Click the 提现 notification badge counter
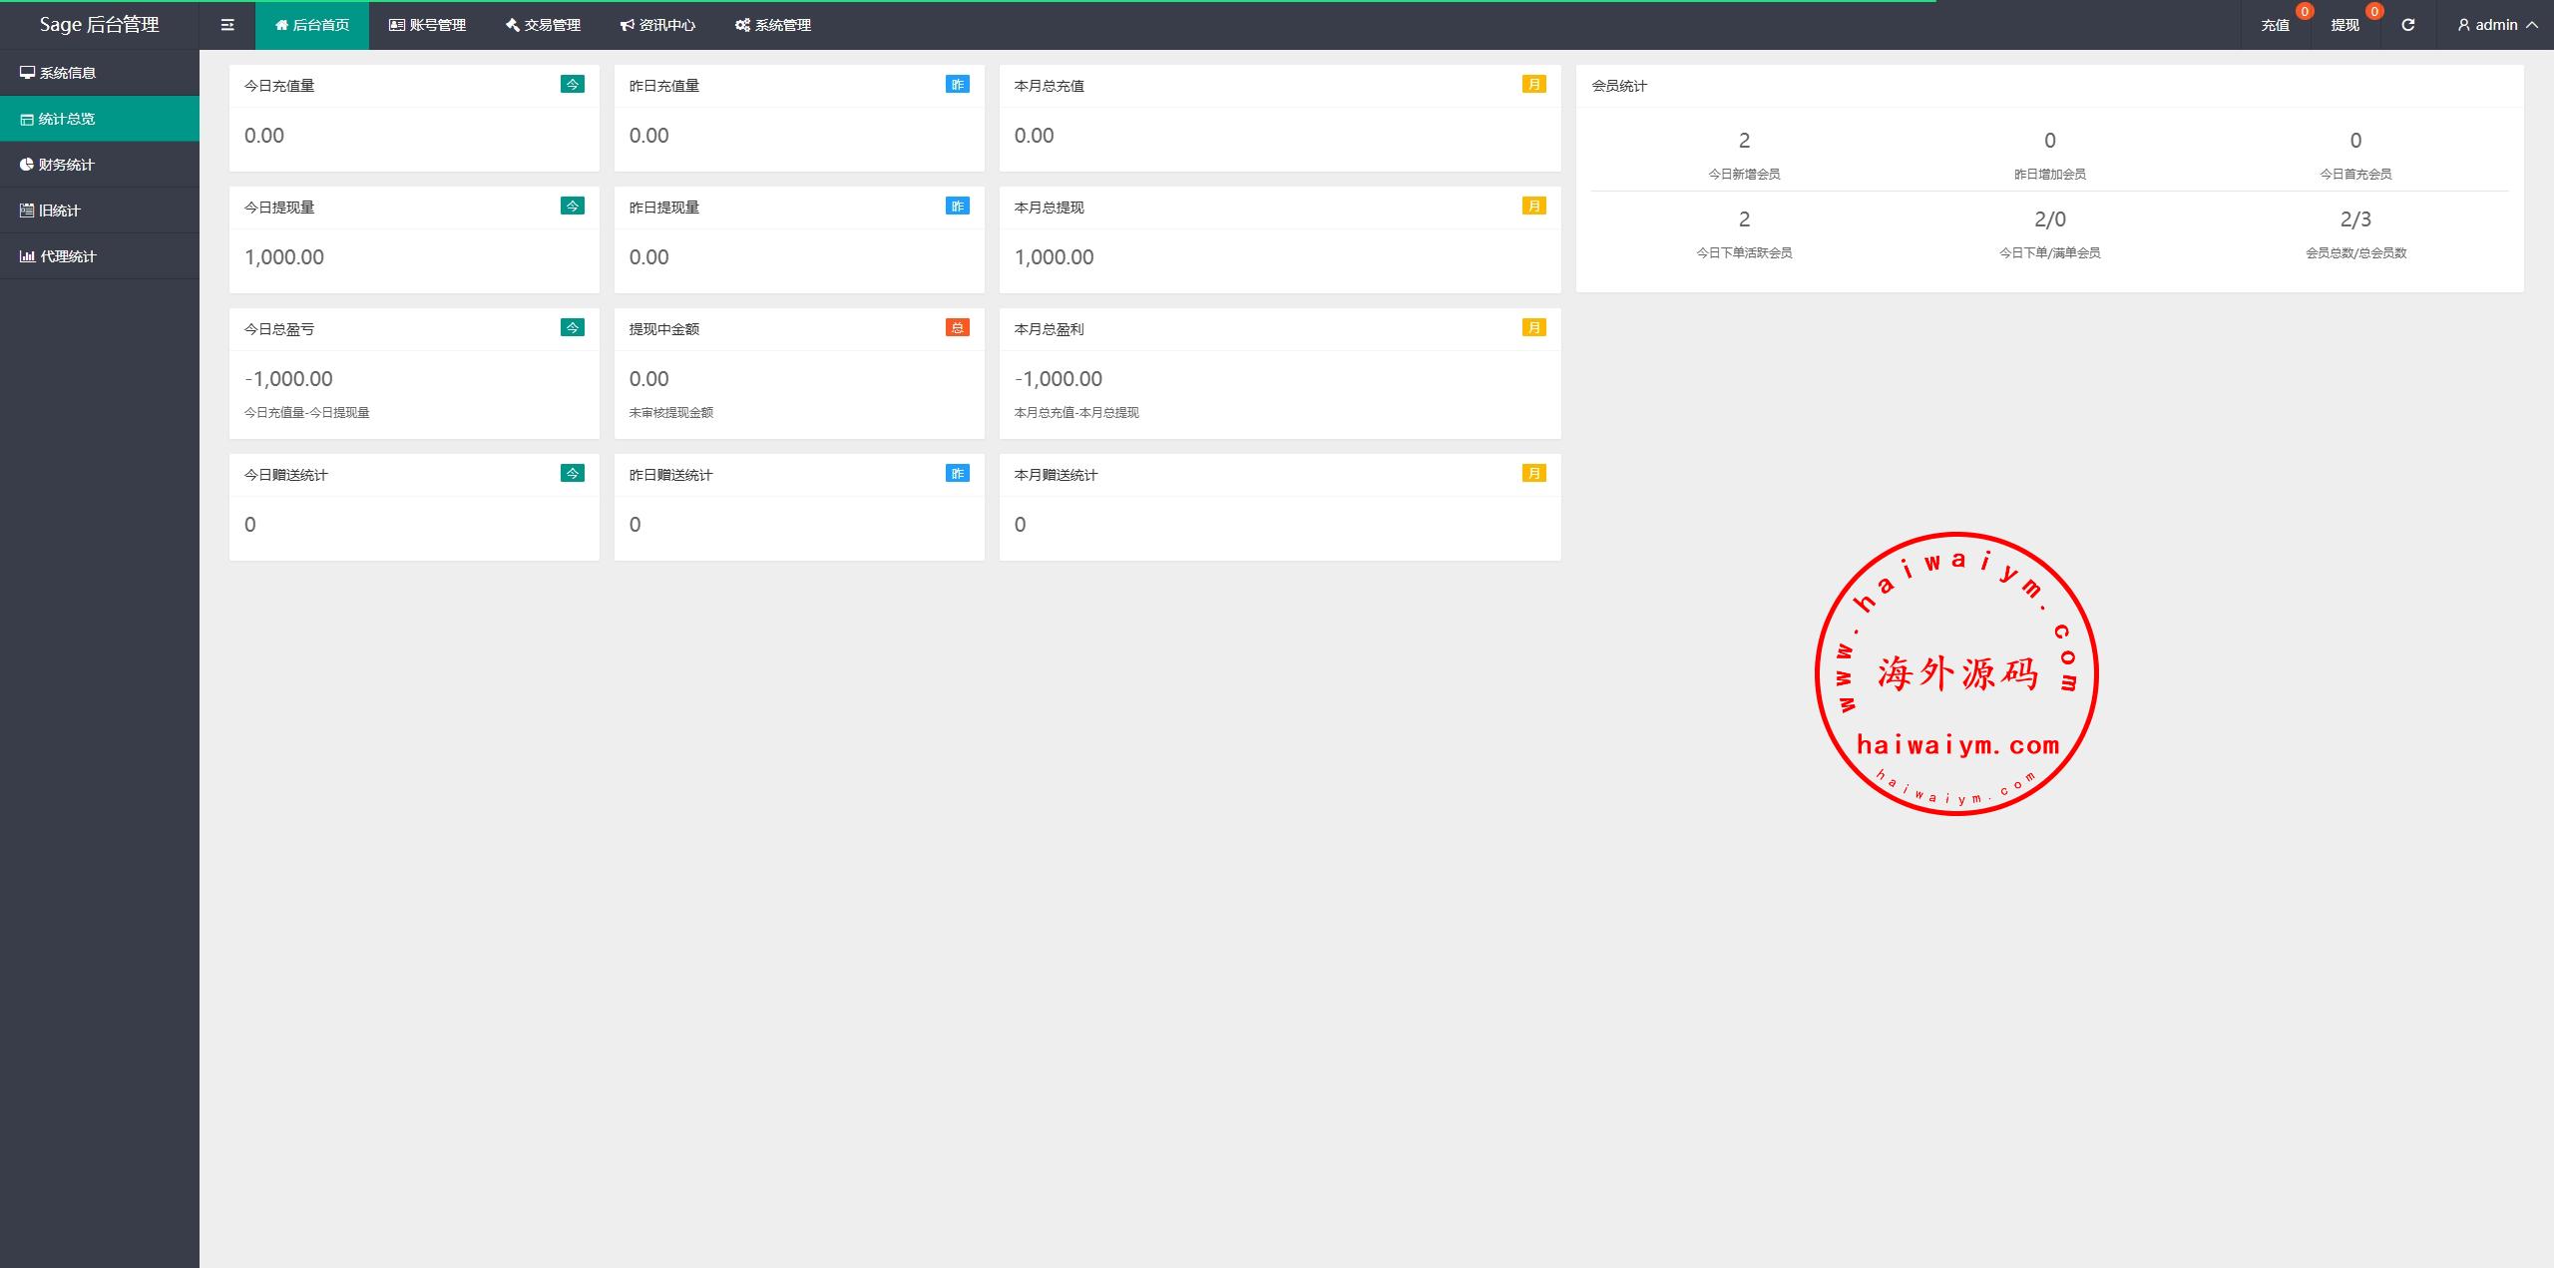The image size is (2554, 1268). coord(2373,12)
